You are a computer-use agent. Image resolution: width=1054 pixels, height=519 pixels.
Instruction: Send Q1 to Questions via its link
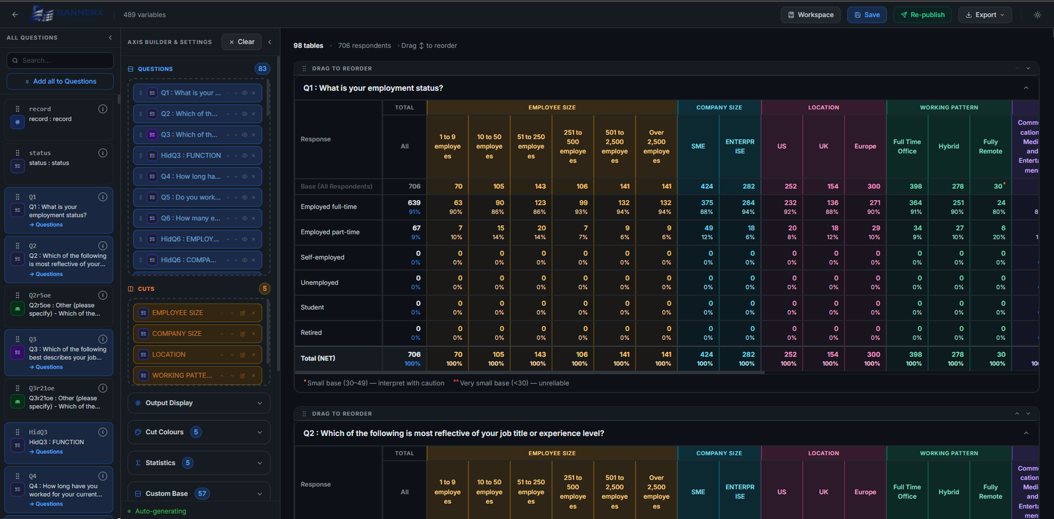pos(46,225)
